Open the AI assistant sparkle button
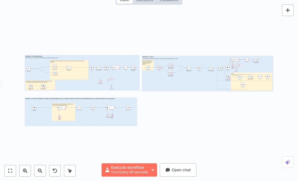This screenshot has height=181, width=298. (288, 162)
